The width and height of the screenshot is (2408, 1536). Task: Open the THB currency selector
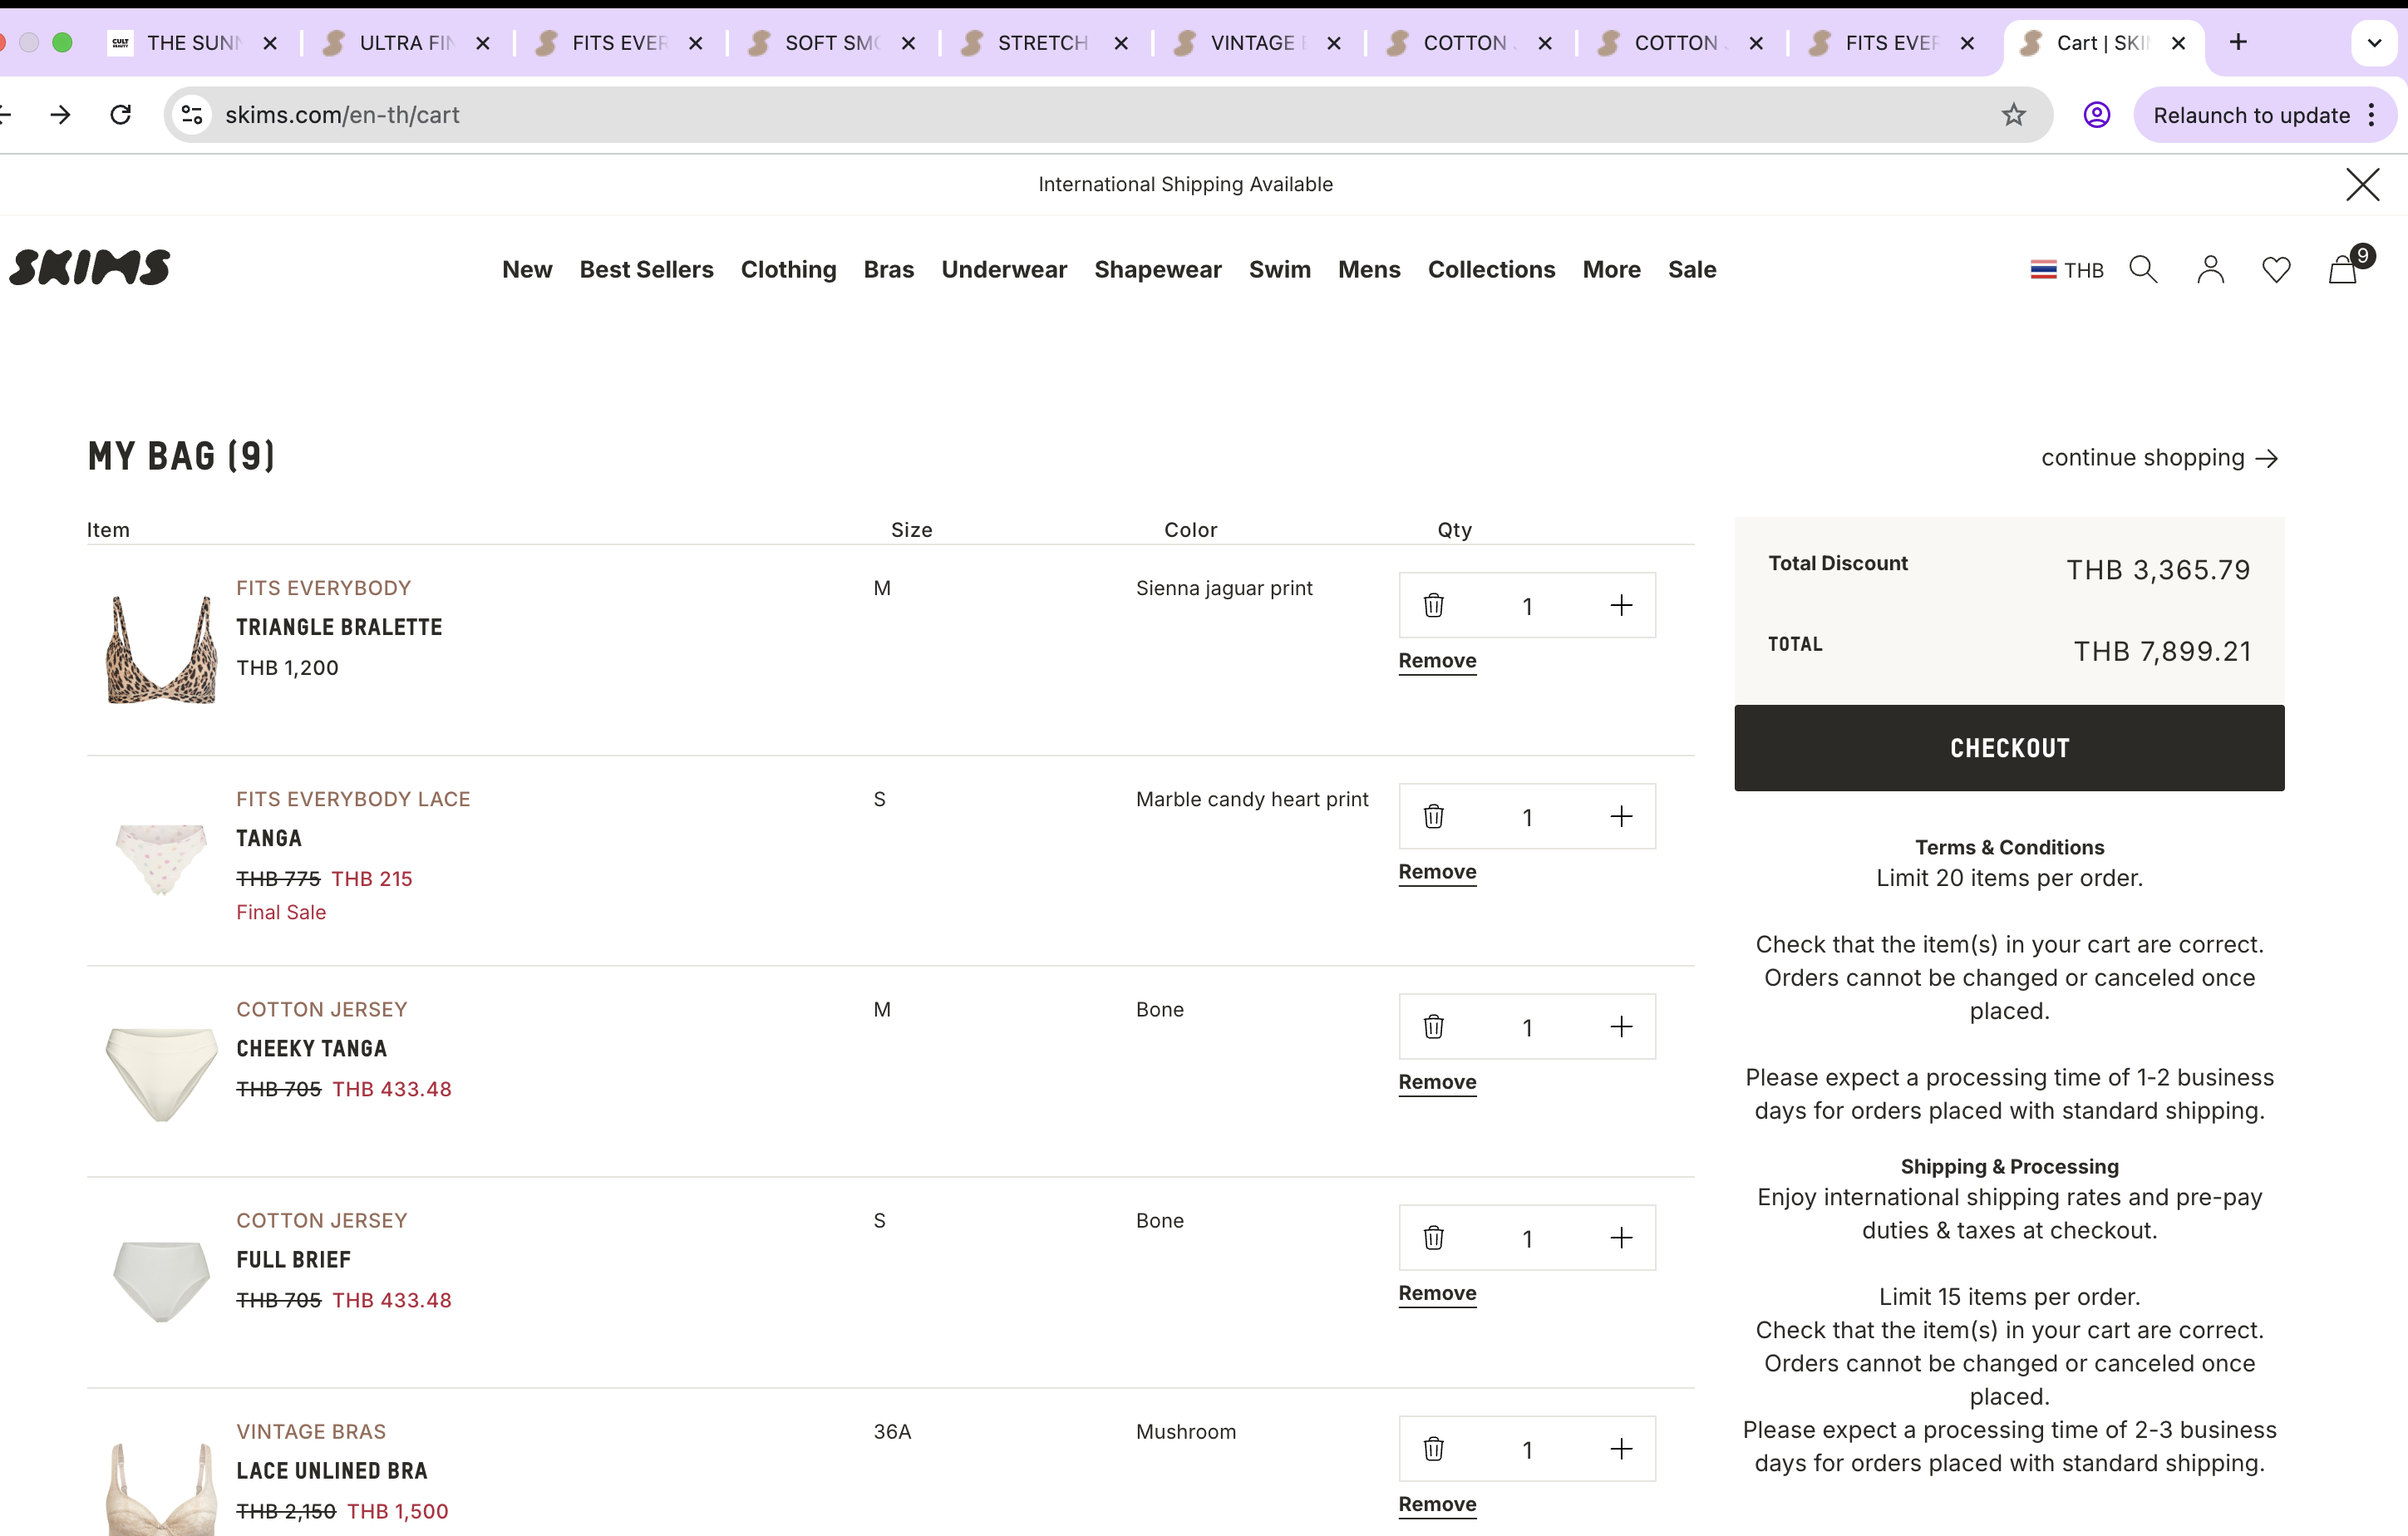[x=2067, y=270]
